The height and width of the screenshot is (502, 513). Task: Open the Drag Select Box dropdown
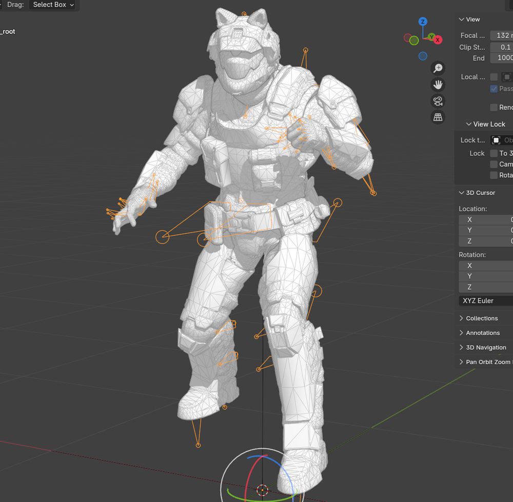coord(53,5)
